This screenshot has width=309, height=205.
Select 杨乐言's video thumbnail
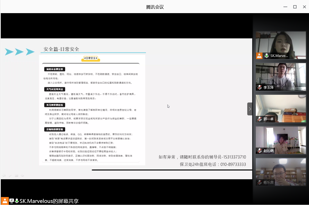pos(281,169)
